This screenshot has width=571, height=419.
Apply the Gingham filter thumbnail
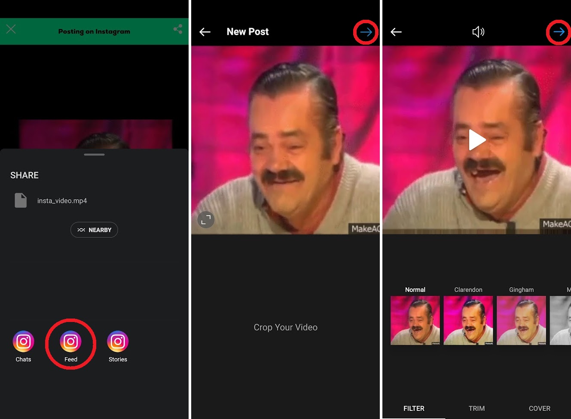[521, 320]
